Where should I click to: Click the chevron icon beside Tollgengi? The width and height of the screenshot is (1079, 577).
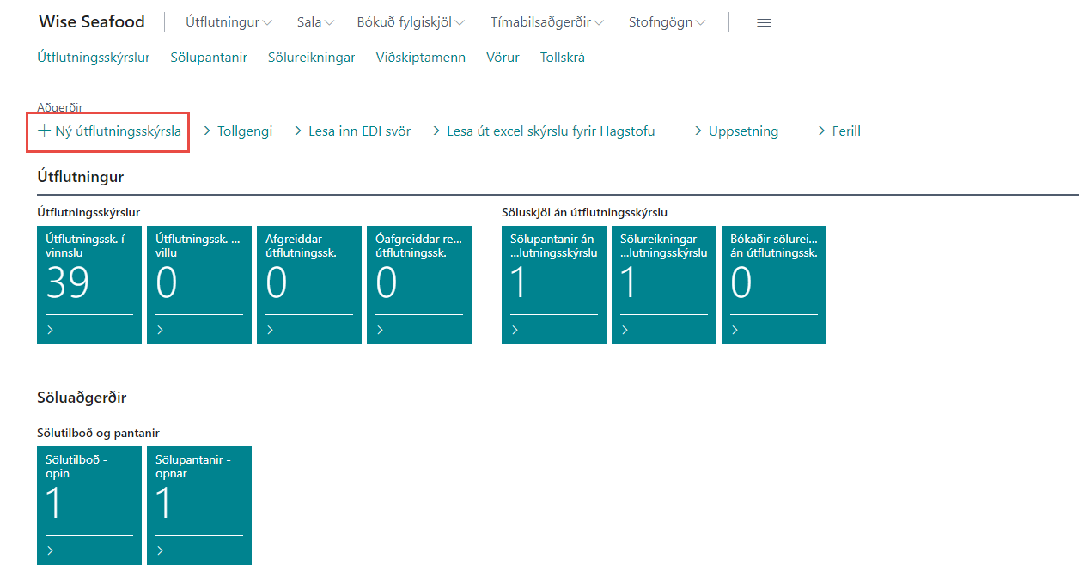207,131
